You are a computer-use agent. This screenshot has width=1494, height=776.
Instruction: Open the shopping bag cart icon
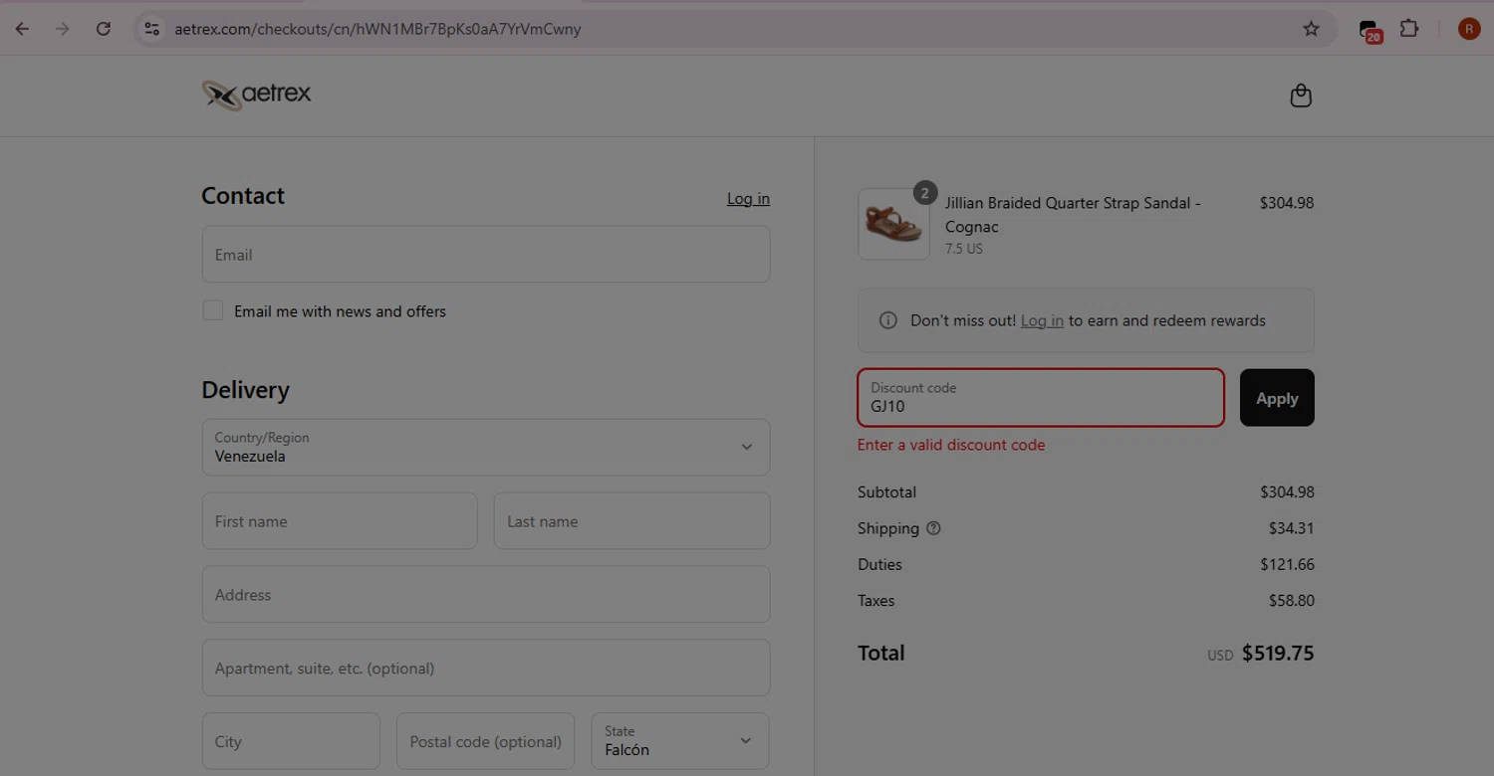point(1300,96)
